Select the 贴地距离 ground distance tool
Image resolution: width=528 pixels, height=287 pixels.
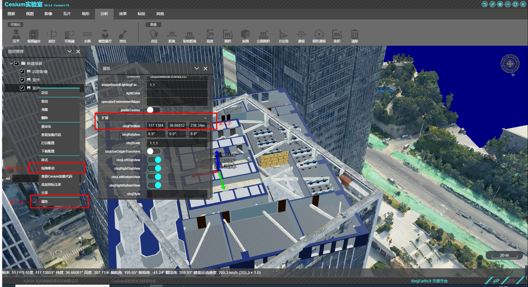point(189,36)
